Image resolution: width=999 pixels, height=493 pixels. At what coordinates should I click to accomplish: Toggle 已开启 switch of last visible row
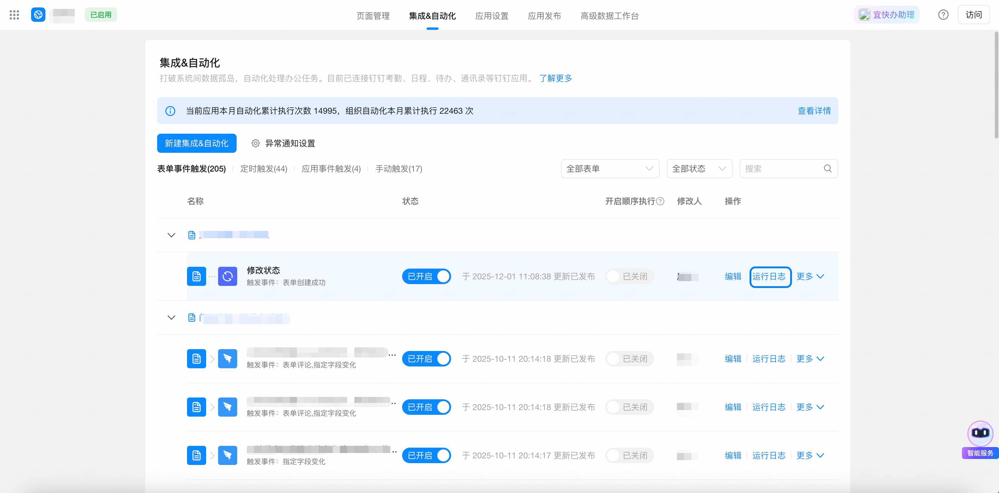426,455
